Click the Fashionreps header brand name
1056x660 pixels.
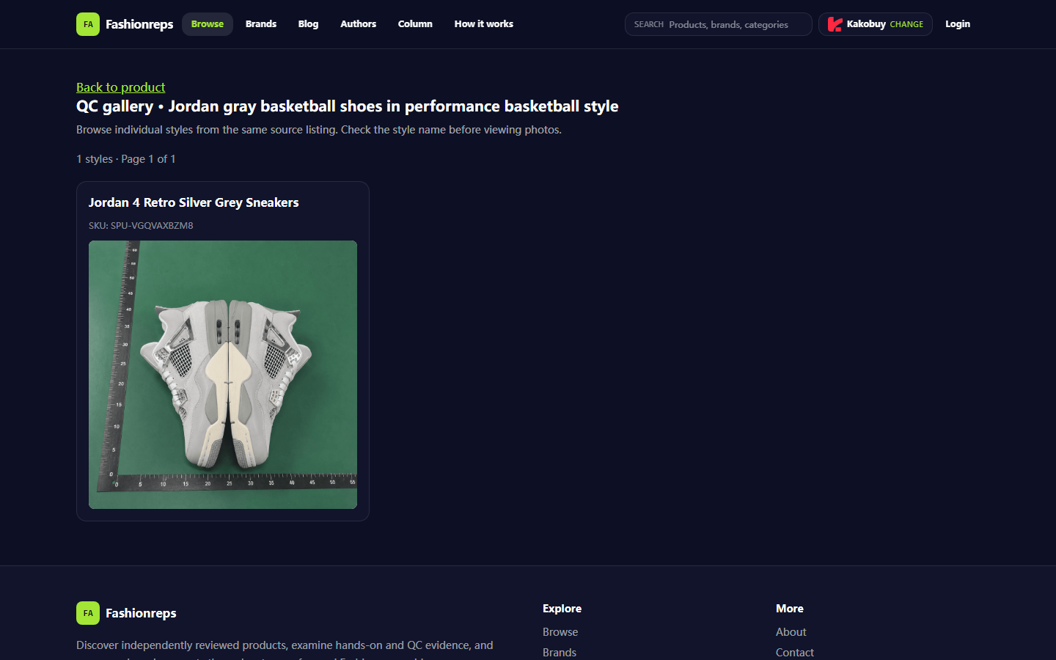tap(139, 24)
